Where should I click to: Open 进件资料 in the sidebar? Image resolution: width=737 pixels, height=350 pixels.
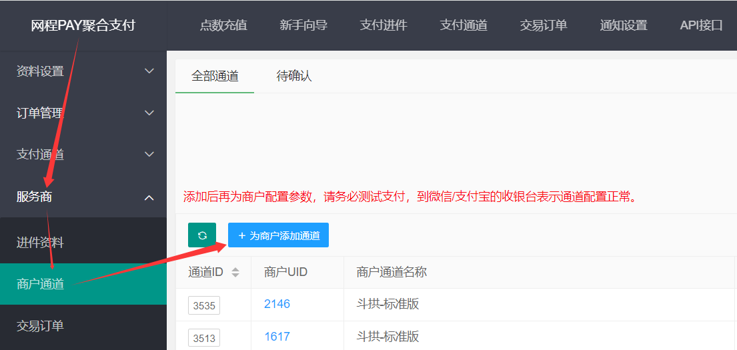click(x=40, y=243)
